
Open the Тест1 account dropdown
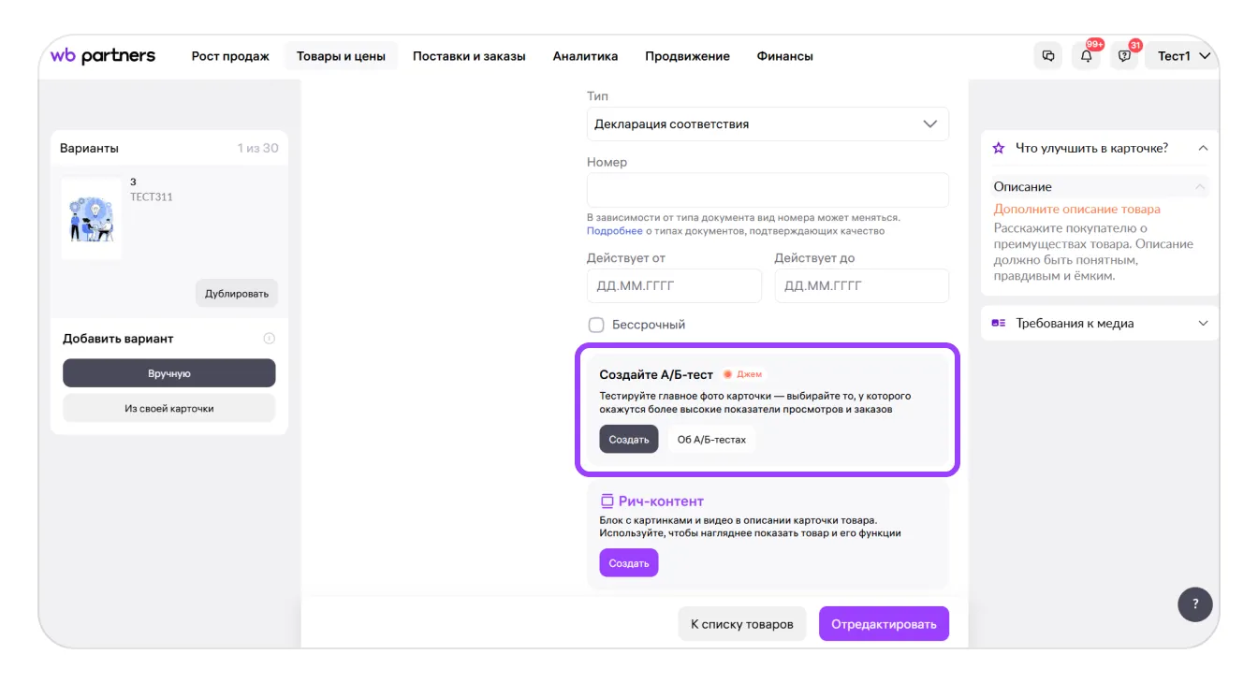click(1184, 56)
